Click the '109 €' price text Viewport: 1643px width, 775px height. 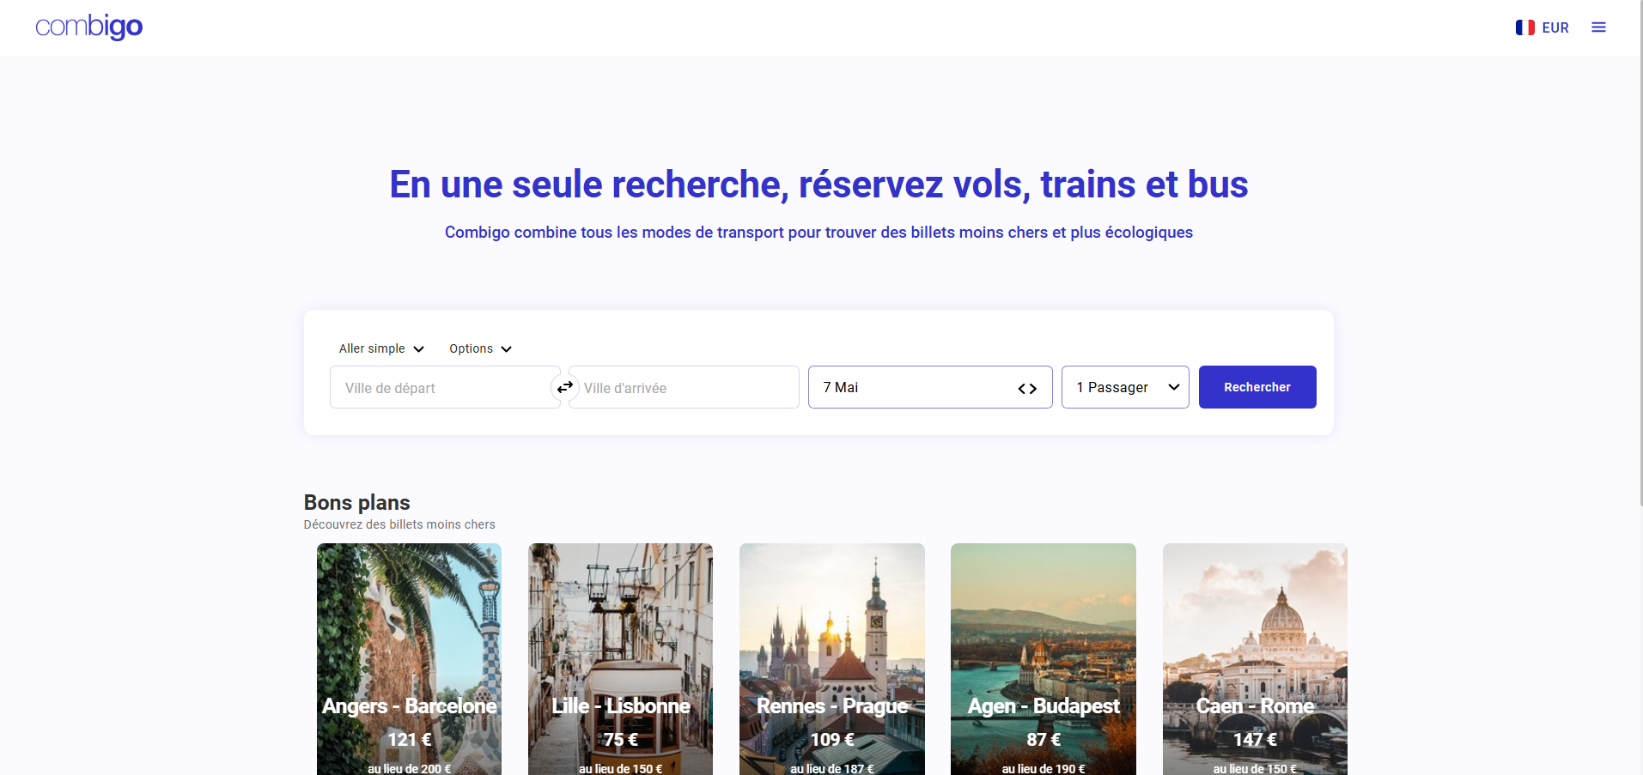832,739
